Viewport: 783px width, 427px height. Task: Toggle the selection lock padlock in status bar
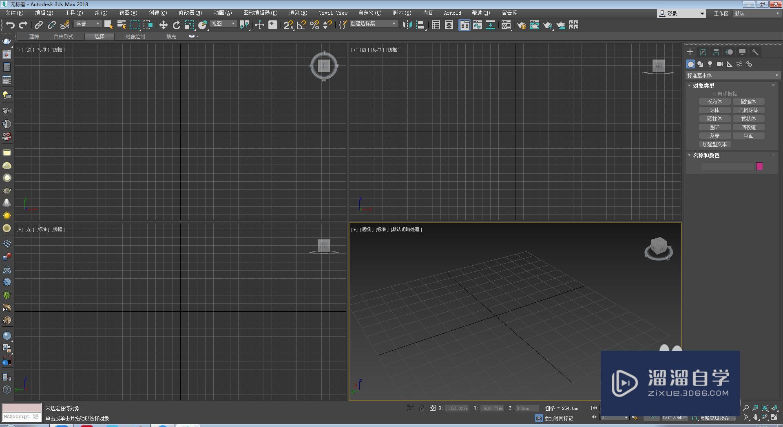click(421, 408)
